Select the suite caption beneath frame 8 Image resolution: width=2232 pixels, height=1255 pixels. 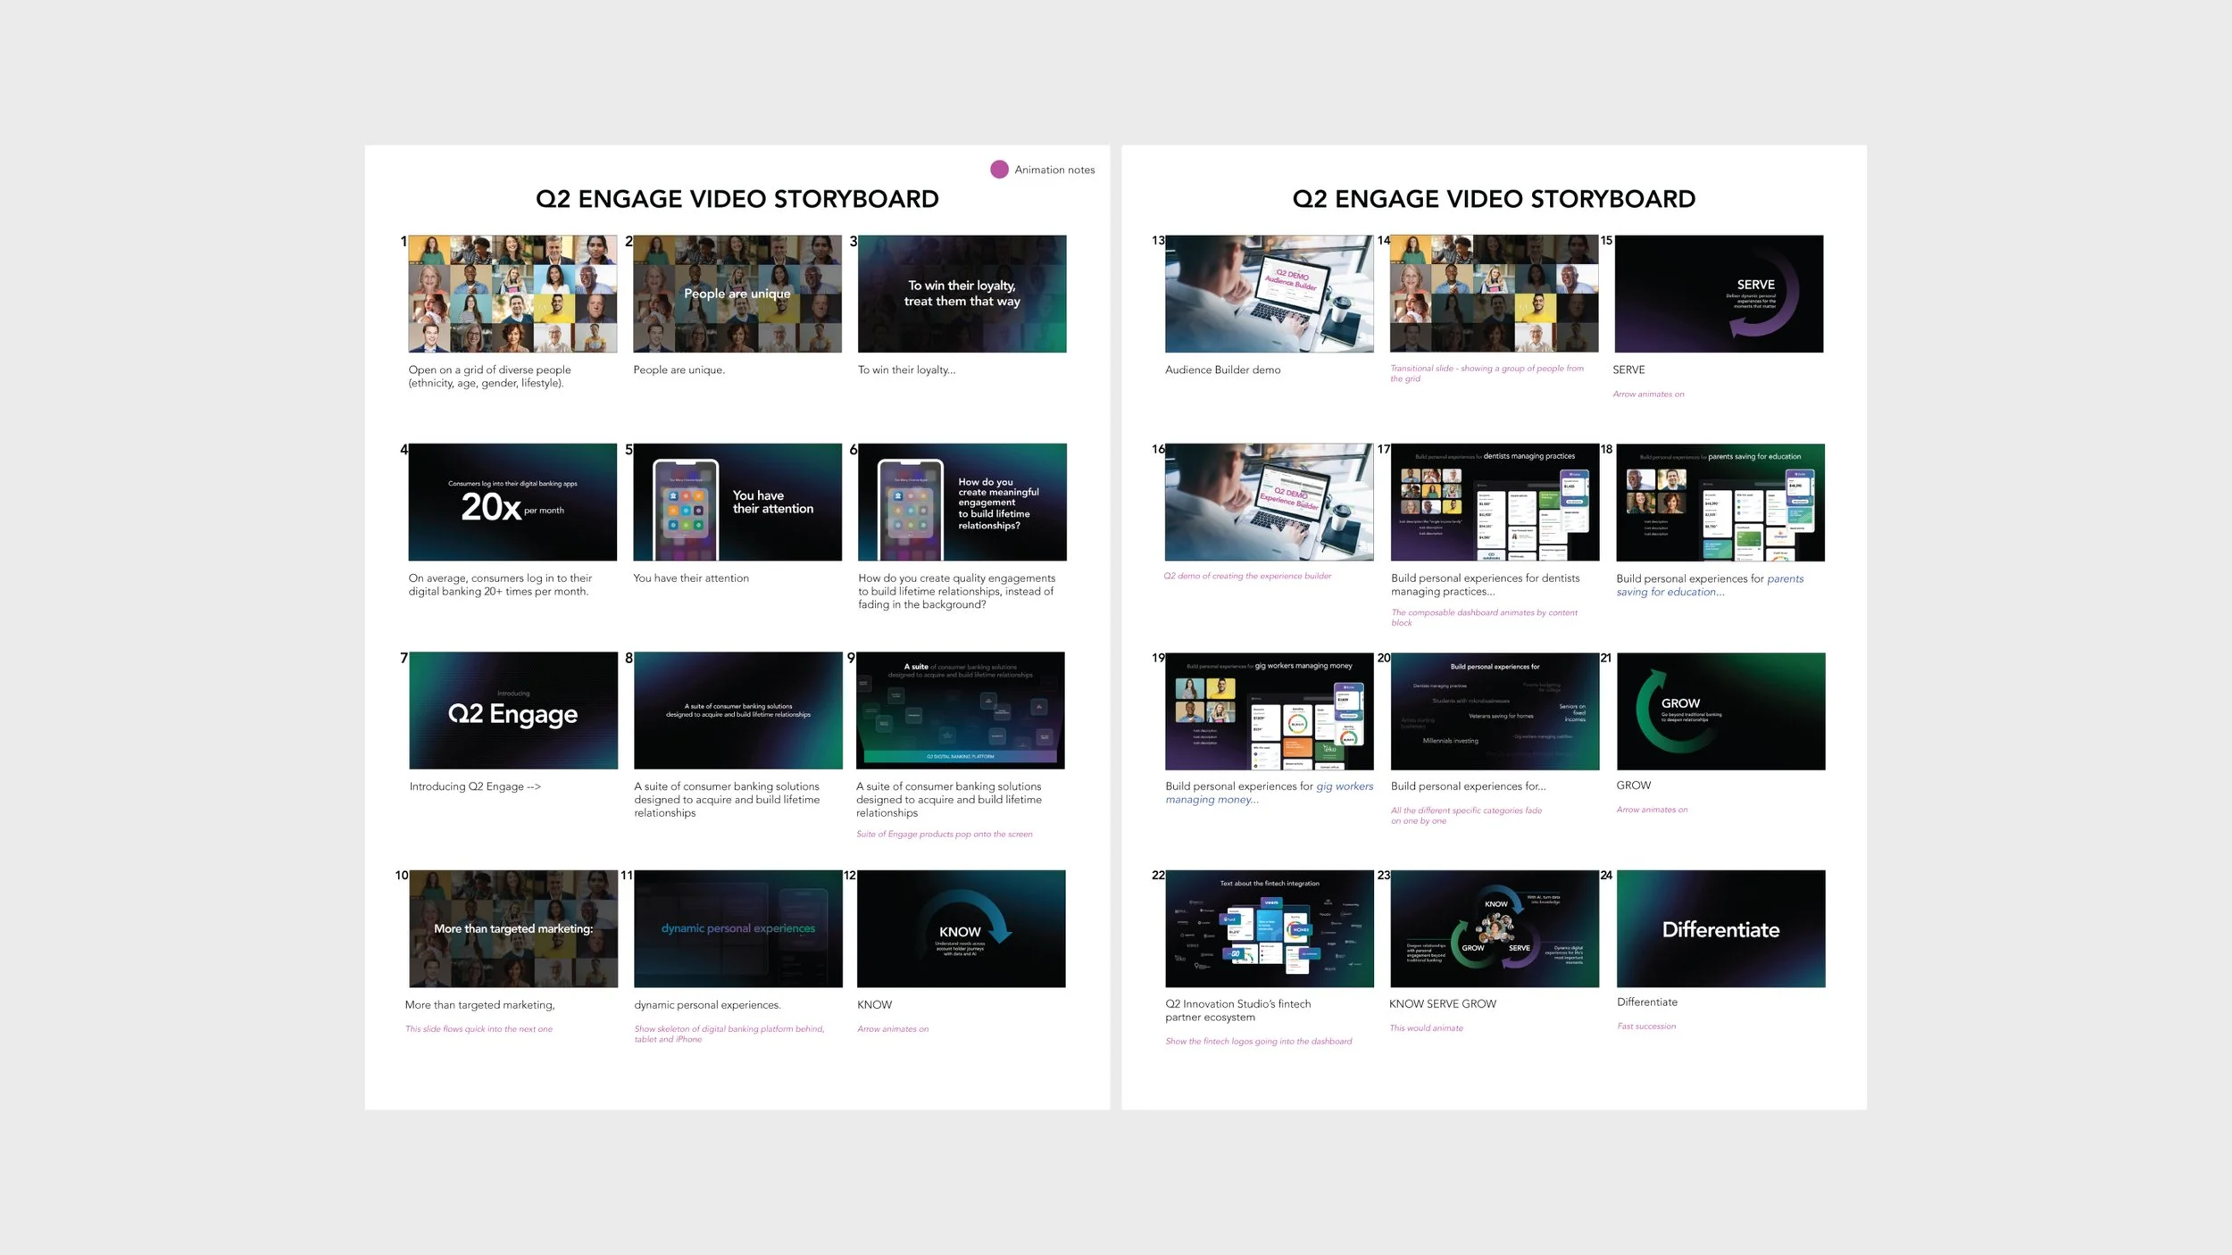pyautogui.click(x=727, y=800)
